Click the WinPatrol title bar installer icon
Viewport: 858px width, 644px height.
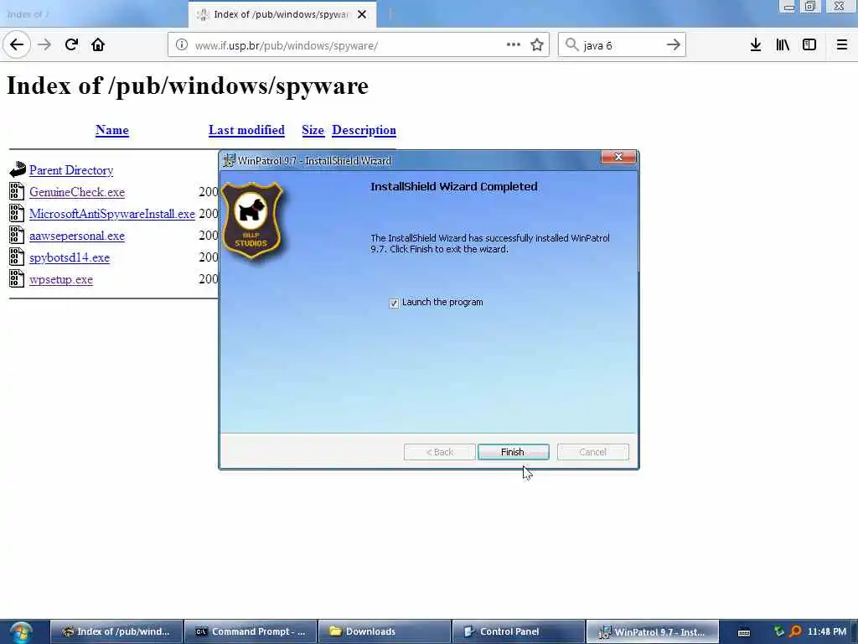tap(229, 160)
